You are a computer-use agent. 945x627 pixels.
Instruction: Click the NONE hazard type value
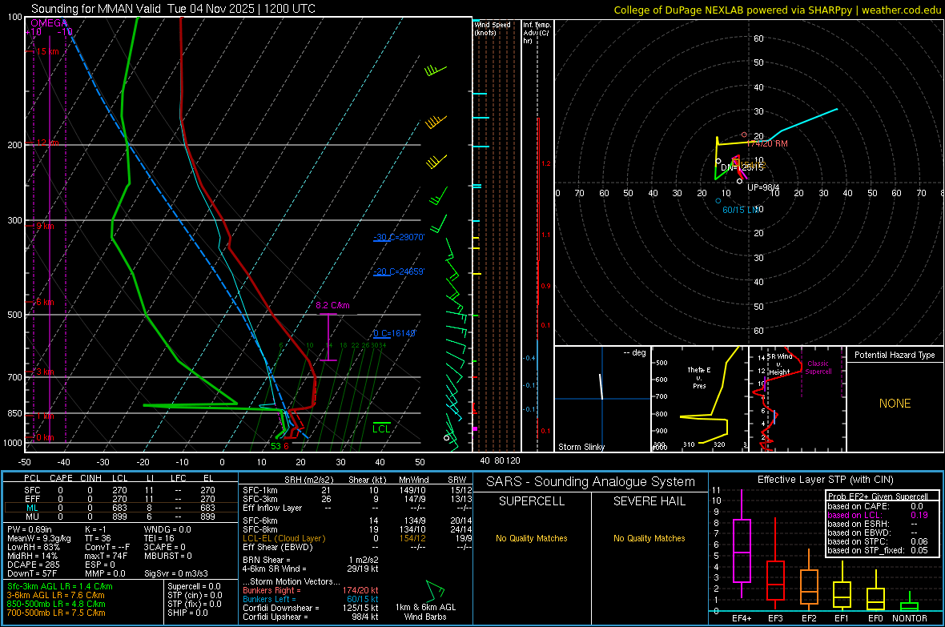pyautogui.click(x=895, y=404)
